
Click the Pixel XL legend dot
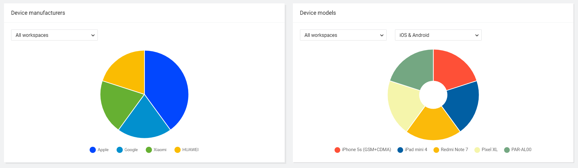click(477, 150)
